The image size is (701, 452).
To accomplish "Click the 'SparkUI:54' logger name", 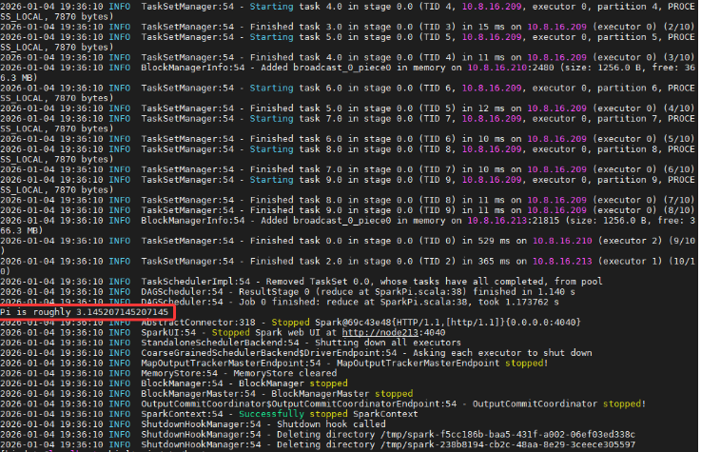I will tap(168, 333).
